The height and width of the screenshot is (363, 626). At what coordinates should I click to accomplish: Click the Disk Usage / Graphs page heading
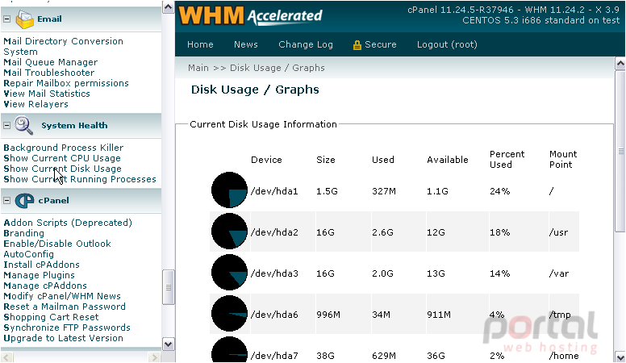tap(255, 90)
